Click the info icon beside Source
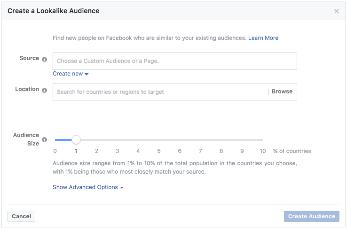 pos(45,60)
